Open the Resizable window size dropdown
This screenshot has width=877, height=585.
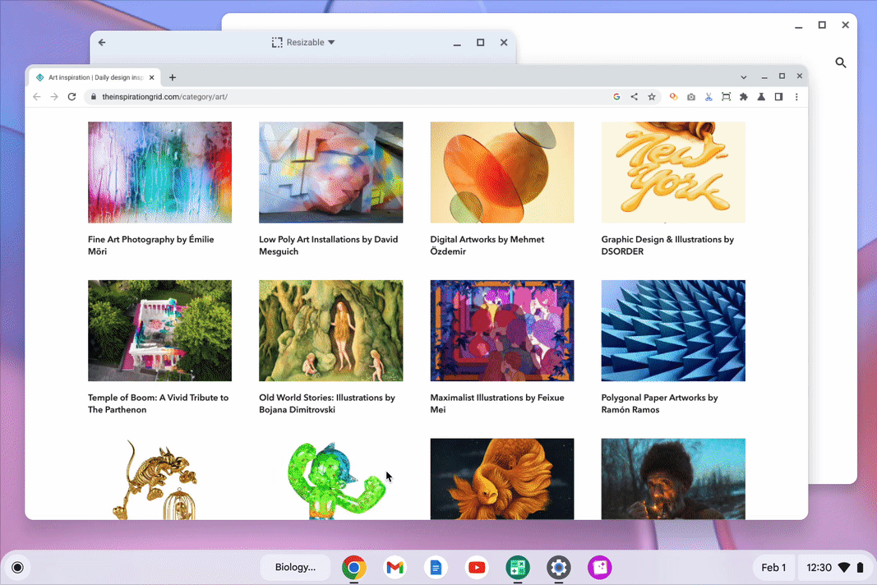303,43
